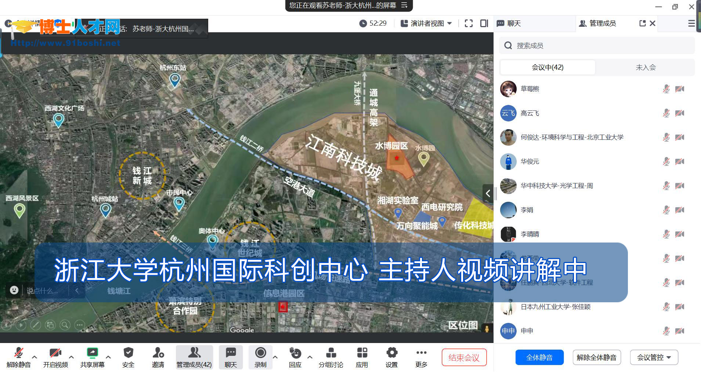Toggle microphone for 高云飞
Image resolution: width=701 pixels, height=372 pixels.
666,113
